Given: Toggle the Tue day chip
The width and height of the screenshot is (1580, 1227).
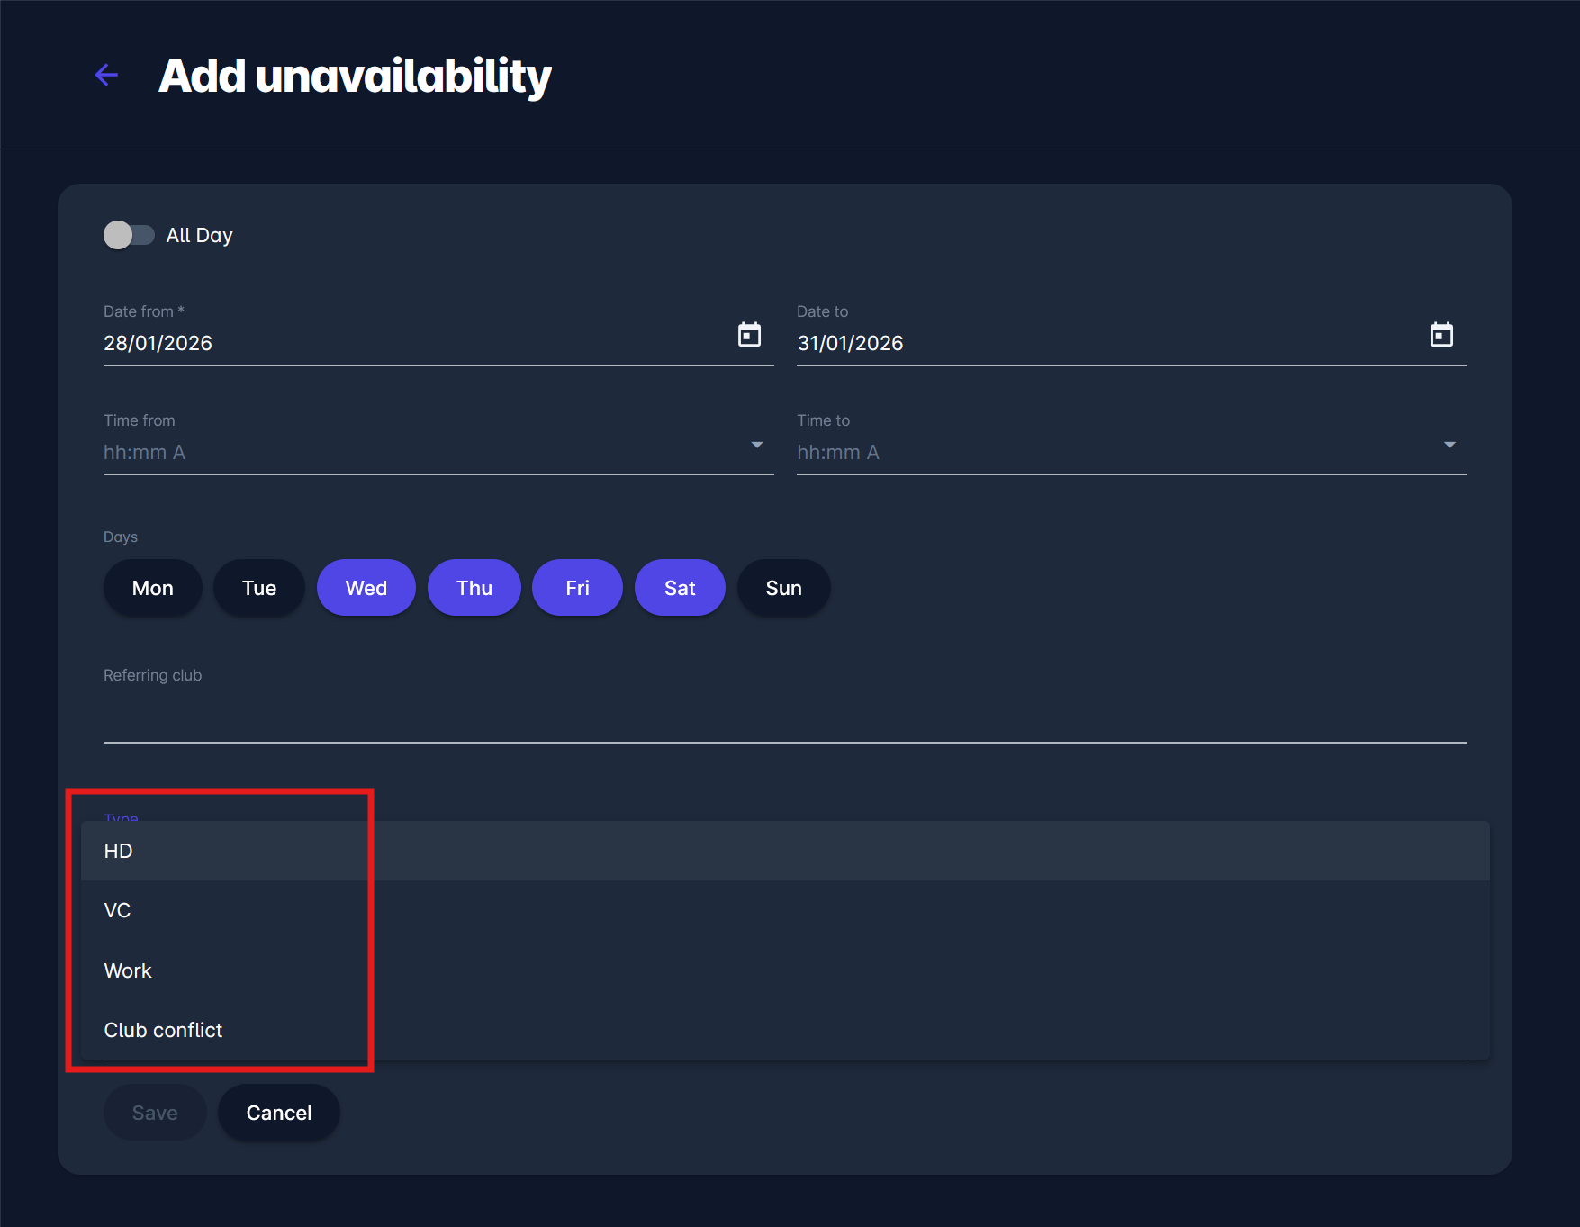Looking at the screenshot, I should [x=259, y=588].
